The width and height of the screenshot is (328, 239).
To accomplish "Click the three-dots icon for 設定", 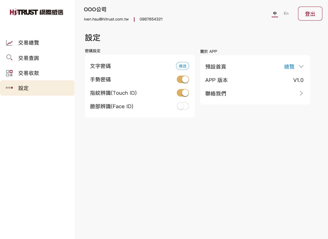I will point(9,88).
